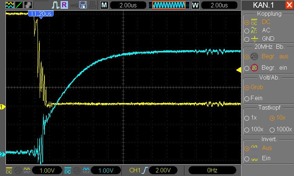The height and width of the screenshot is (176, 294).
Task: Close the KAN.1 menu panel
Action: pos(289,5)
